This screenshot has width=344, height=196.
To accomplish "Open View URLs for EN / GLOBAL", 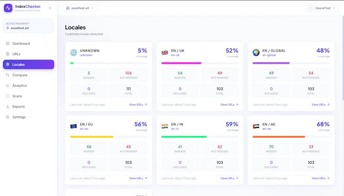I will click(320, 104).
